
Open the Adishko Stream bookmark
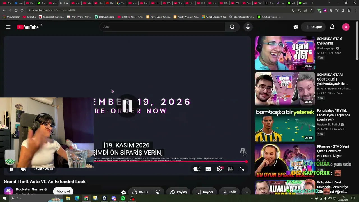[269, 17]
